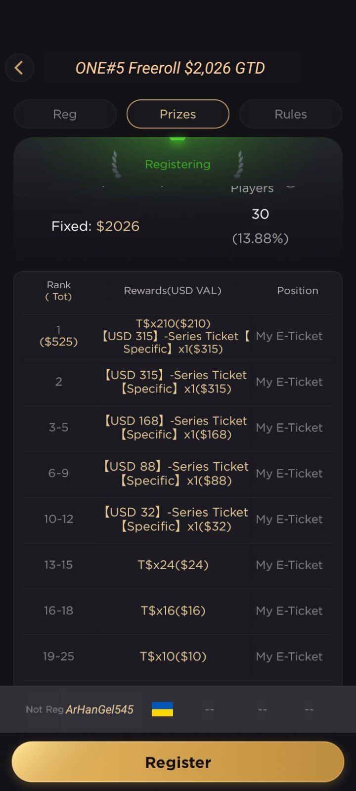Tap the Ukraine flag icon

click(162, 709)
